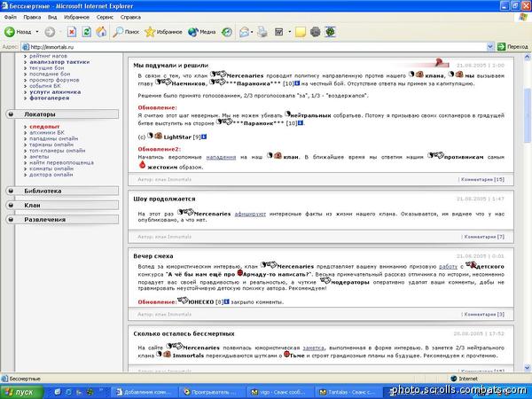Open the паладины онлайн link
Image resolution: width=532 pixels, height=399 pixels.
[53, 138]
